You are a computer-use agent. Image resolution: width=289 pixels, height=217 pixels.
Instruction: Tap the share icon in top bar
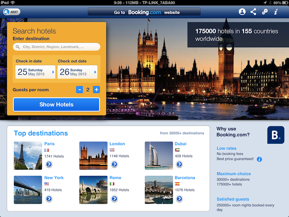[253, 12]
